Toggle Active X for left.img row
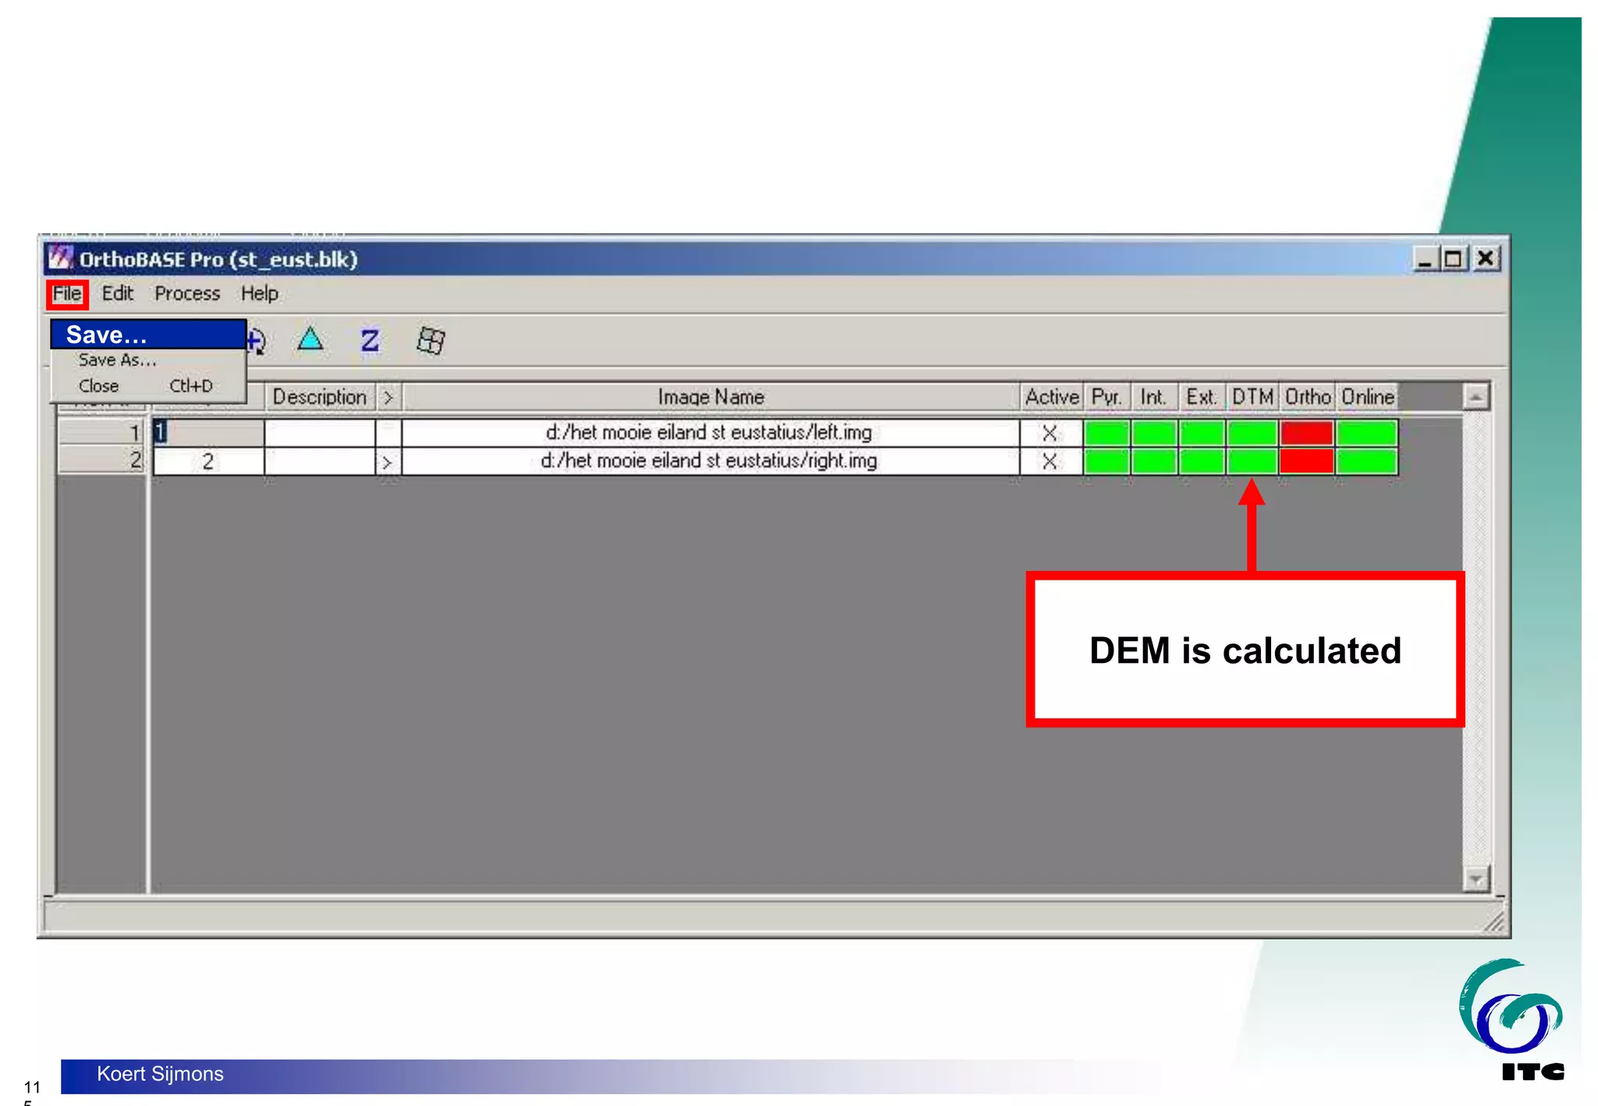 click(x=1050, y=433)
